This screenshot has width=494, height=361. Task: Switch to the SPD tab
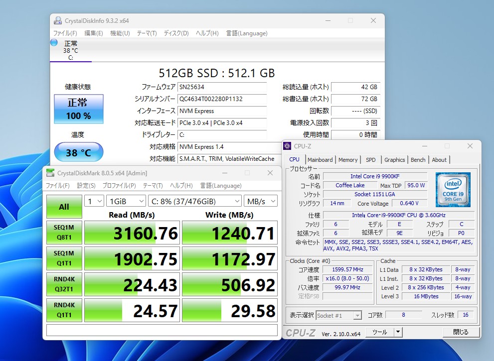371,159
